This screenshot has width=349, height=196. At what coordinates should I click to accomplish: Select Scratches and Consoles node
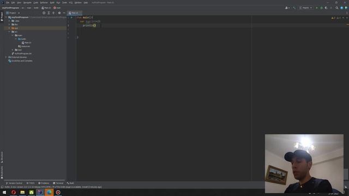[x=20, y=60]
